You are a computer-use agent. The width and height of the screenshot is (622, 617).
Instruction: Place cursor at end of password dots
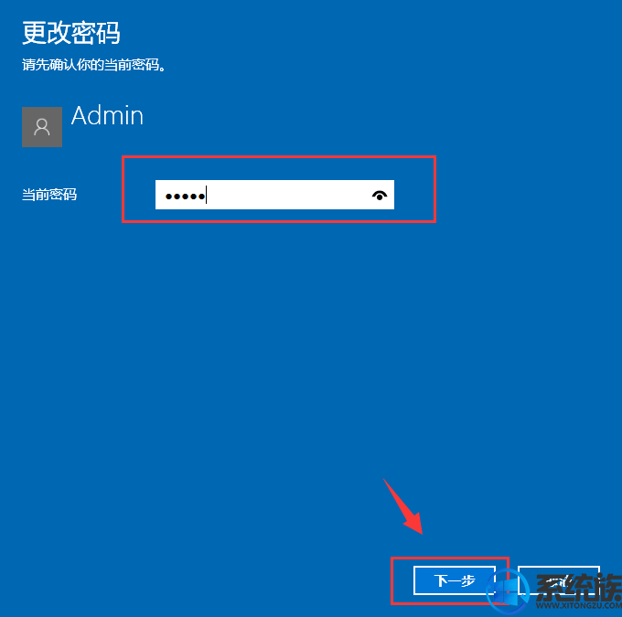(x=207, y=195)
